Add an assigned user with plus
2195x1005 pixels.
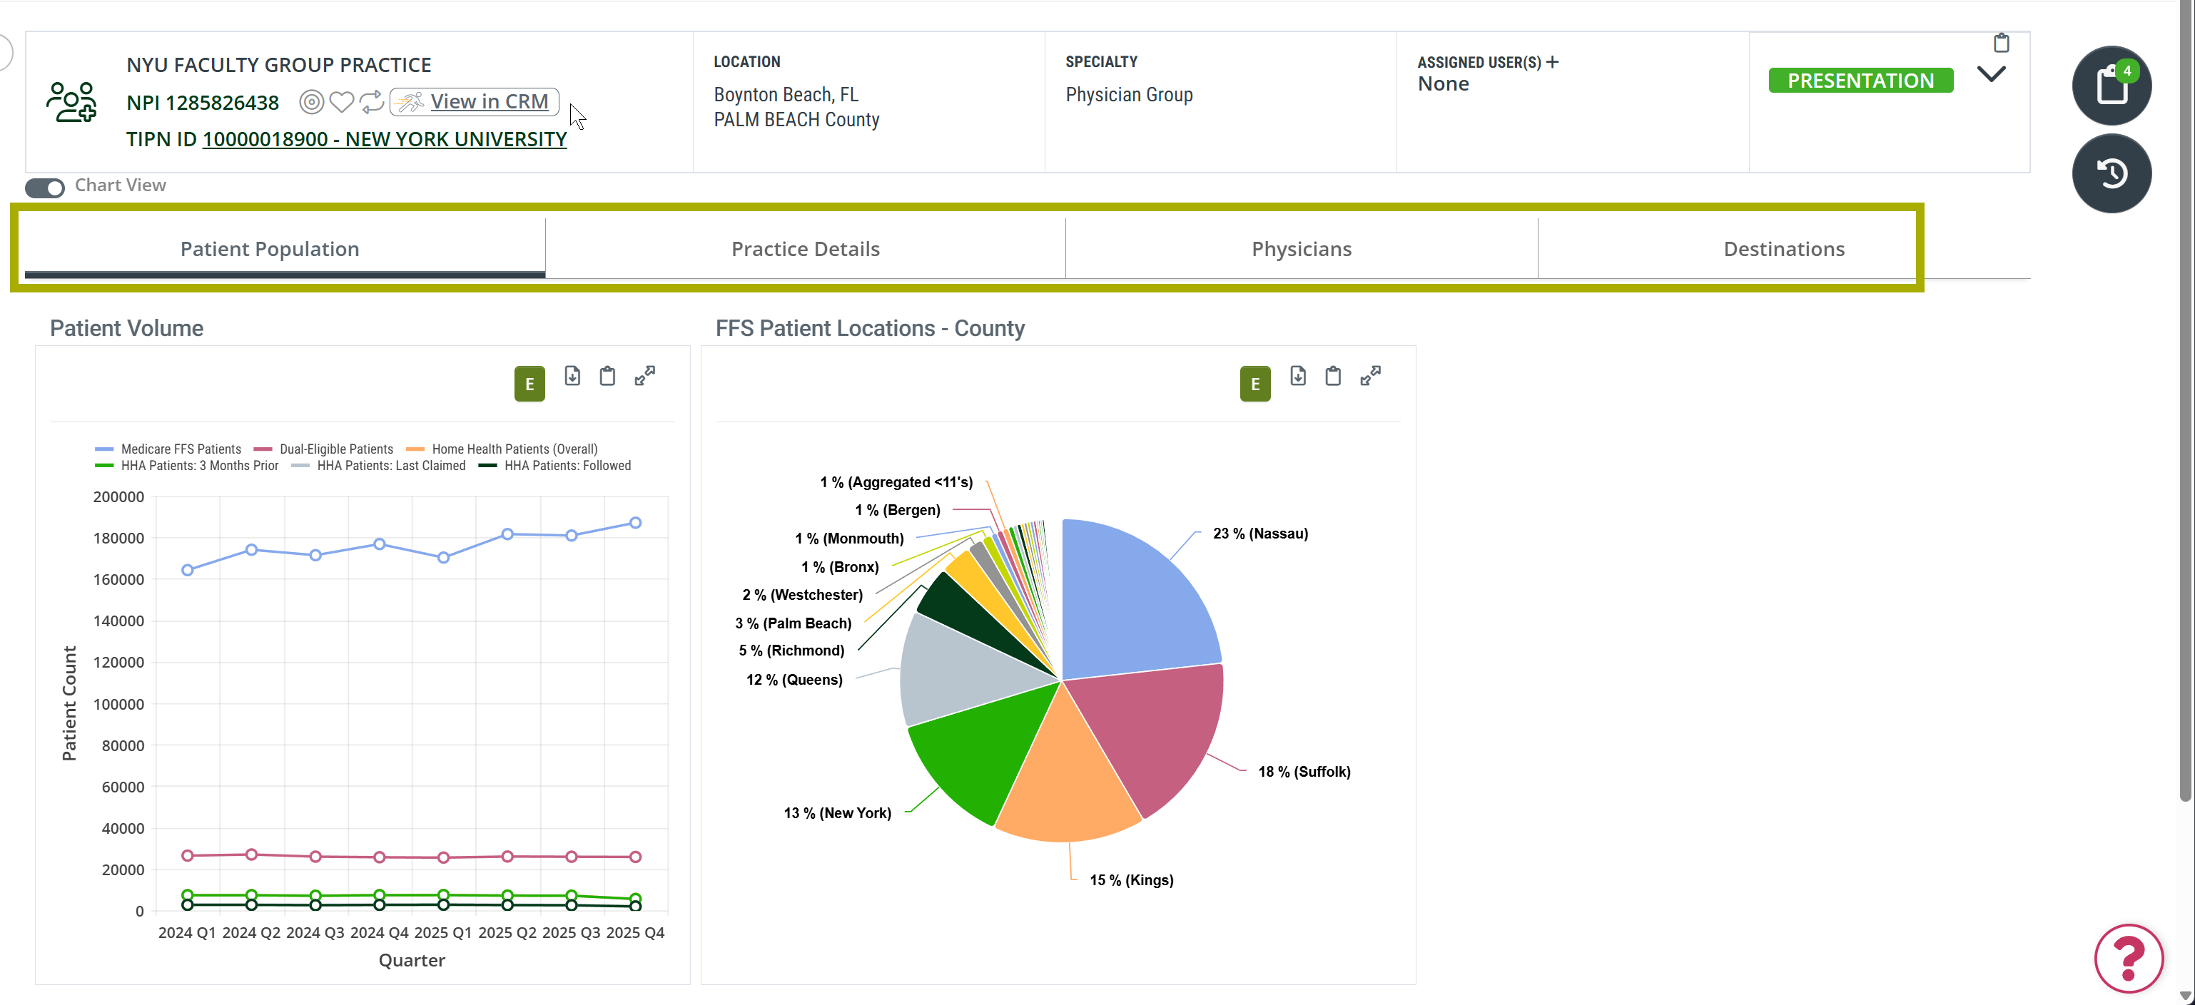click(x=1553, y=62)
